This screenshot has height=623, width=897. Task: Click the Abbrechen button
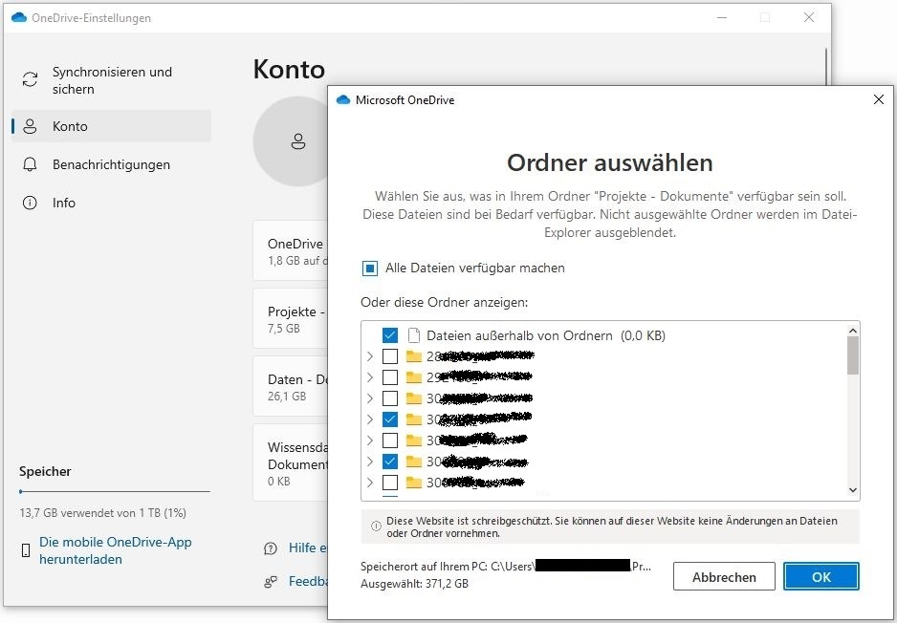[724, 577]
